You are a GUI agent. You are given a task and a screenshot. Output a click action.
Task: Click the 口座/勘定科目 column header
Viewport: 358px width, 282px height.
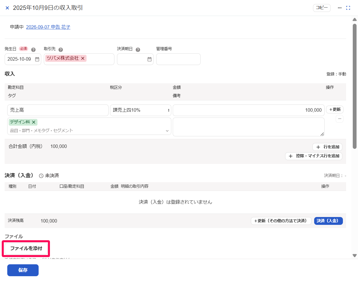click(72, 186)
